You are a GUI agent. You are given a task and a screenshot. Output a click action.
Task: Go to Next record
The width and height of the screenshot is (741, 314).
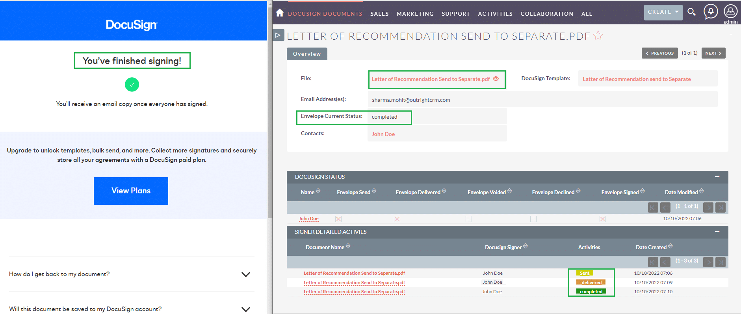coord(713,53)
